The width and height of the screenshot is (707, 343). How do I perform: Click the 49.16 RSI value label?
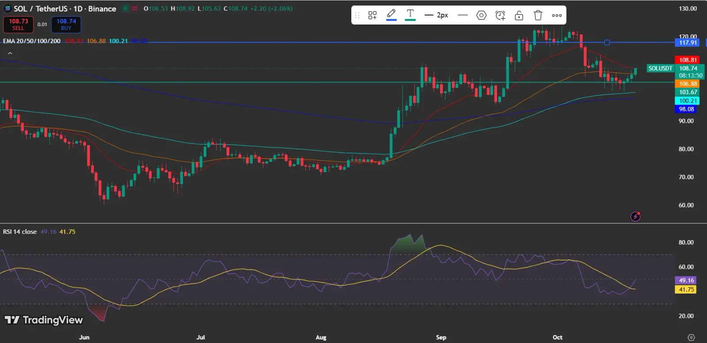click(685, 280)
